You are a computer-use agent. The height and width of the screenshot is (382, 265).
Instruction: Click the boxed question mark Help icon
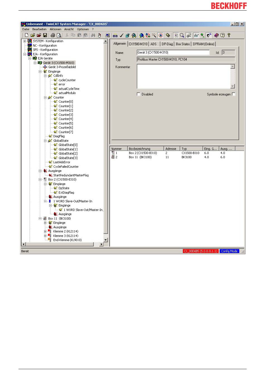223,35
